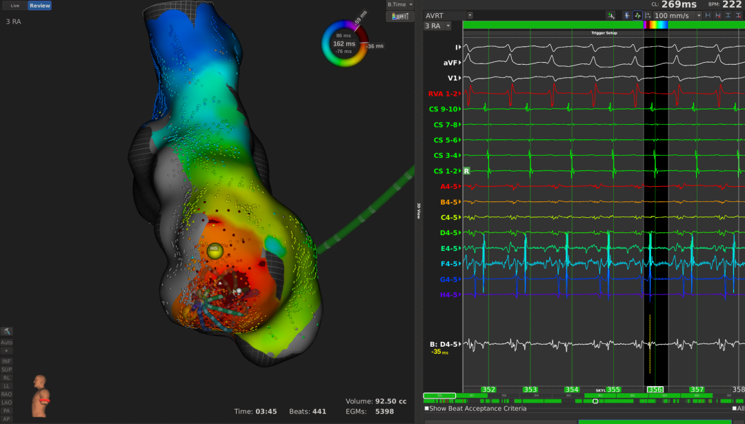Open the B.Time map type menu
This screenshot has width=745, height=424.
click(400, 5)
